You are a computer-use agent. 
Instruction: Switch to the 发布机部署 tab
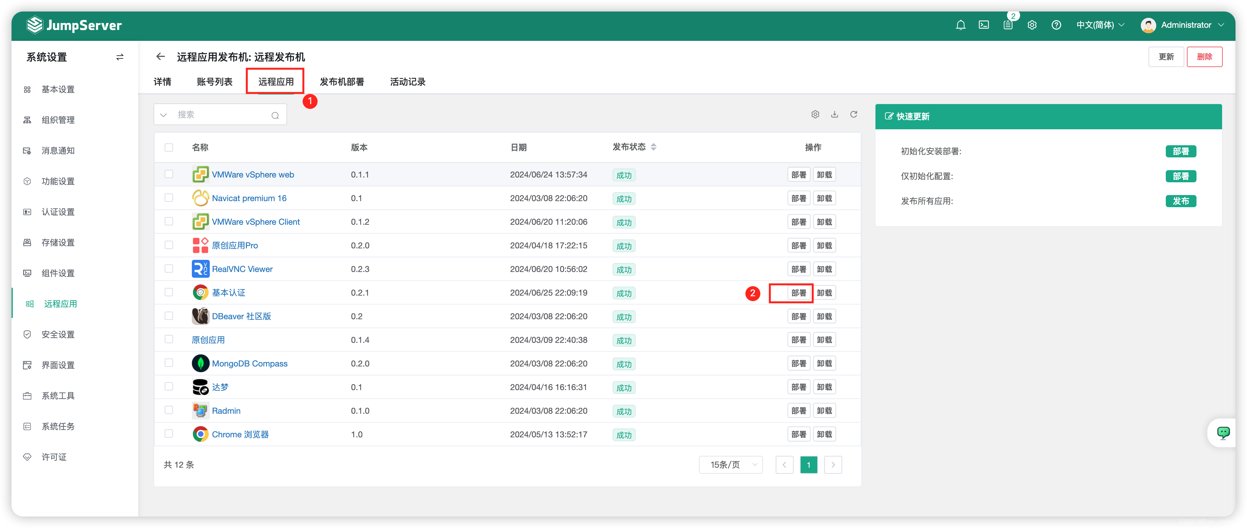[x=342, y=81]
